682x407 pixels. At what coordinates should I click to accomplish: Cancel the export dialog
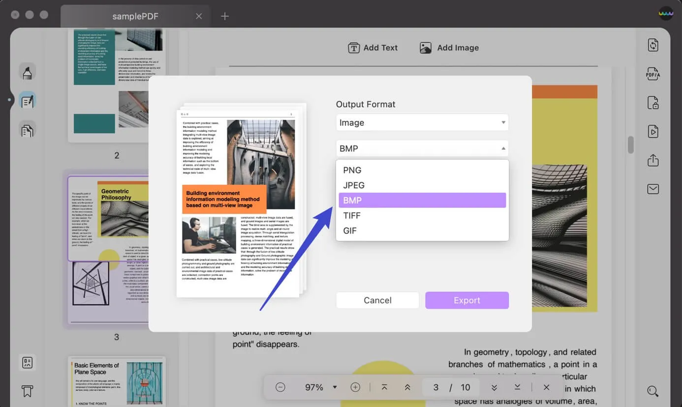point(377,300)
